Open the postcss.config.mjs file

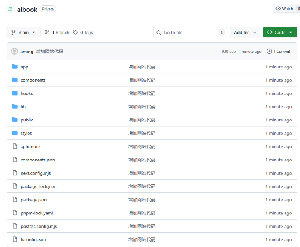[39, 227]
